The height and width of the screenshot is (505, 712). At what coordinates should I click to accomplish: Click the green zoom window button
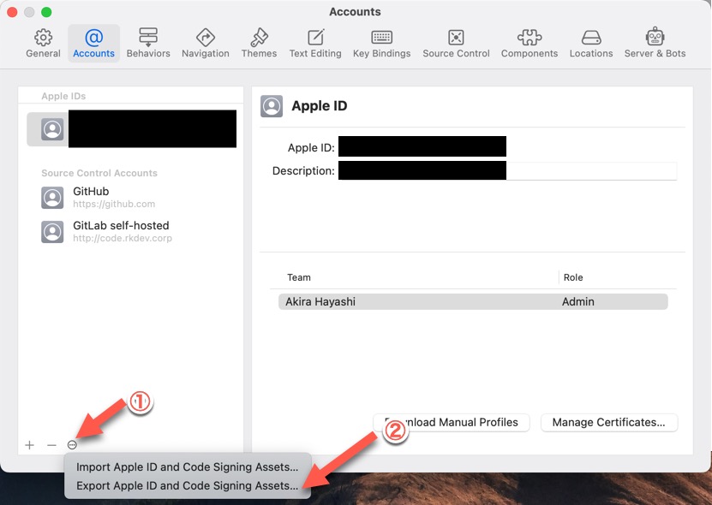point(46,12)
